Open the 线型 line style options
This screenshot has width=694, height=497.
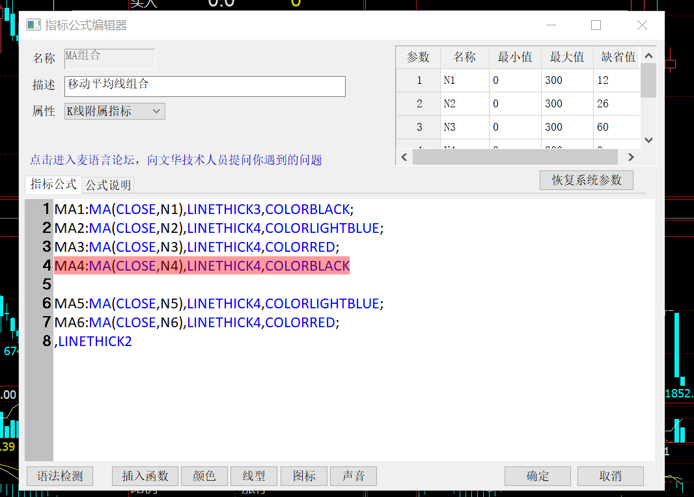click(254, 476)
